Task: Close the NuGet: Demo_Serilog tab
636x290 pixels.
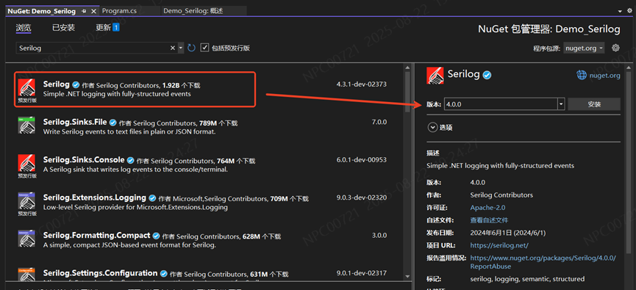Action: pyautogui.click(x=93, y=11)
